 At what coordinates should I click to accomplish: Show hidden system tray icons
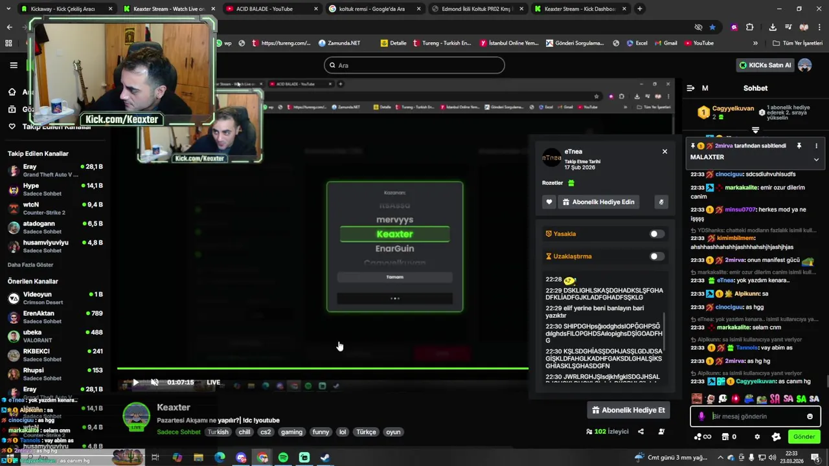[720, 458]
